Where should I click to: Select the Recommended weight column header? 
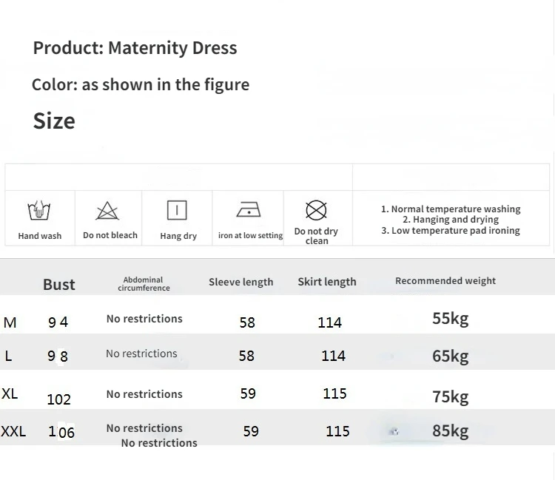click(x=445, y=281)
